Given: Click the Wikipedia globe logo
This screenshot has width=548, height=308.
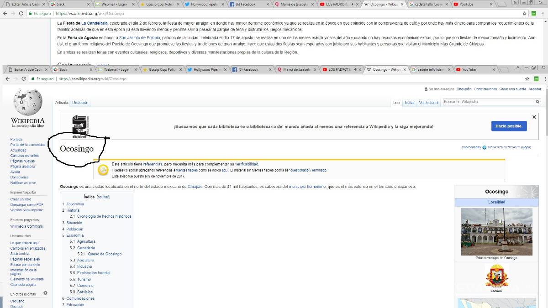Looking at the screenshot, I should coord(28,103).
